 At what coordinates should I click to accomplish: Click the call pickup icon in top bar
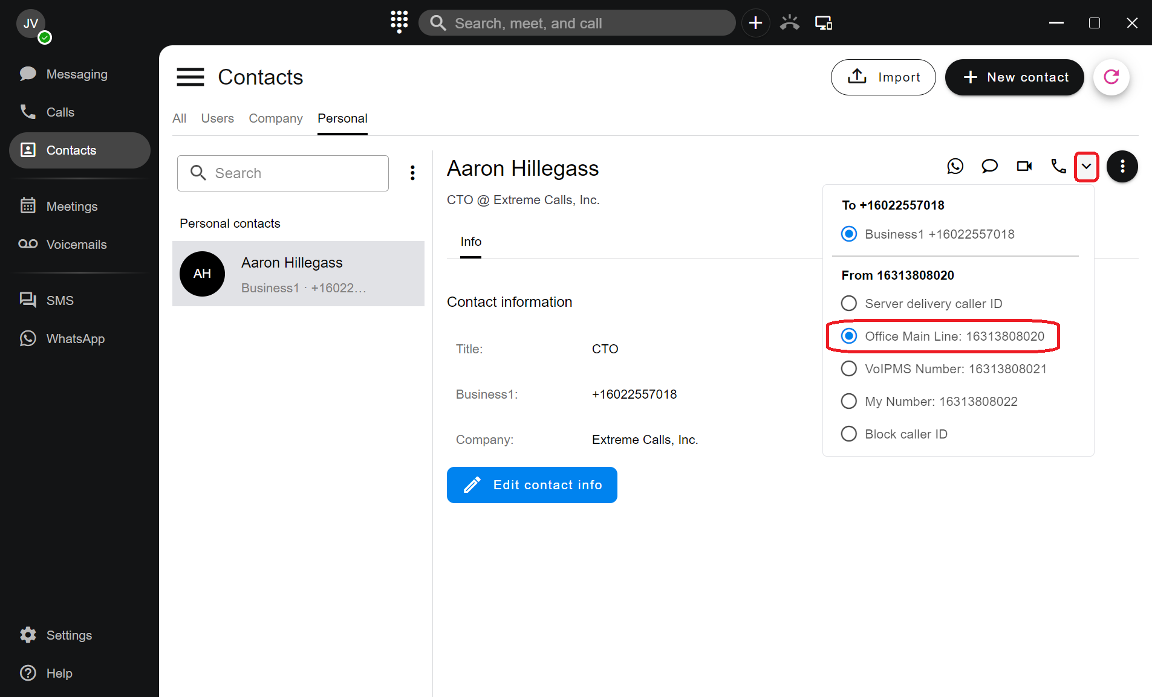click(789, 23)
